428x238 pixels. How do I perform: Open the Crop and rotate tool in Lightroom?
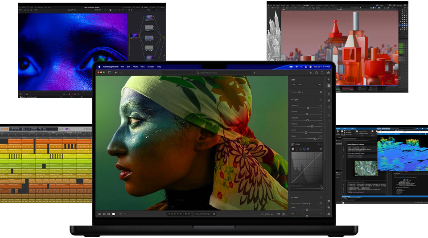pyautogui.click(x=329, y=93)
